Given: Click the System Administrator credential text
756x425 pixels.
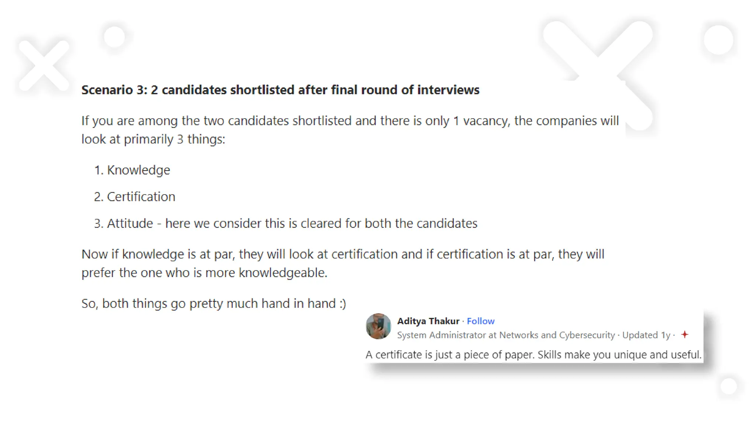Looking at the screenshot, I should pyautogui.click(x=506, y=335).
